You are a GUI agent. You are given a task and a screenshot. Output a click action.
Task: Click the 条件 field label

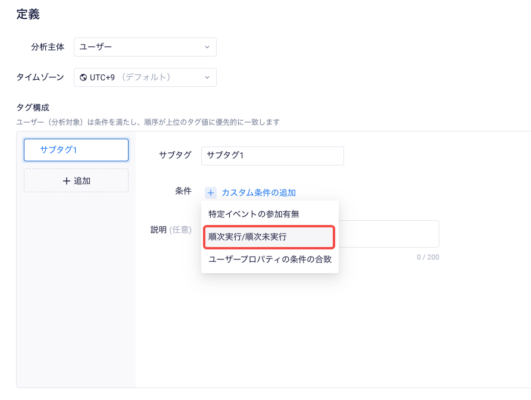pos(183,191)
